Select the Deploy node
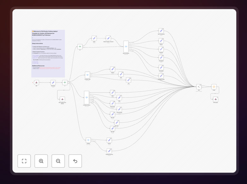The height and width of the screenshot is (184, 247). 161,41
